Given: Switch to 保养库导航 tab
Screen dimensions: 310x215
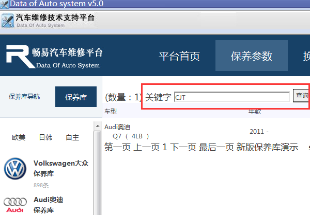Looking at the screenshot, I should click(24, 97).
